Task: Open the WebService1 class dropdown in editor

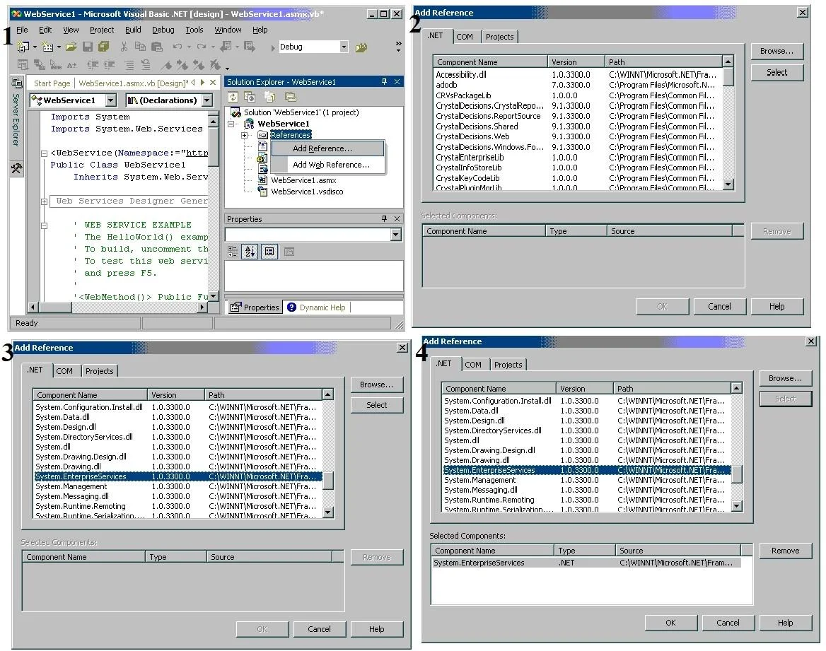Action: point(110,100)
